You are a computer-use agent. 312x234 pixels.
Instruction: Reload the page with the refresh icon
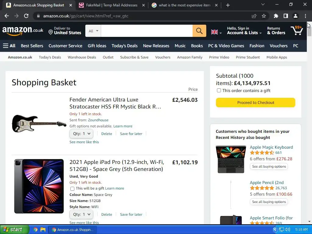26,16
